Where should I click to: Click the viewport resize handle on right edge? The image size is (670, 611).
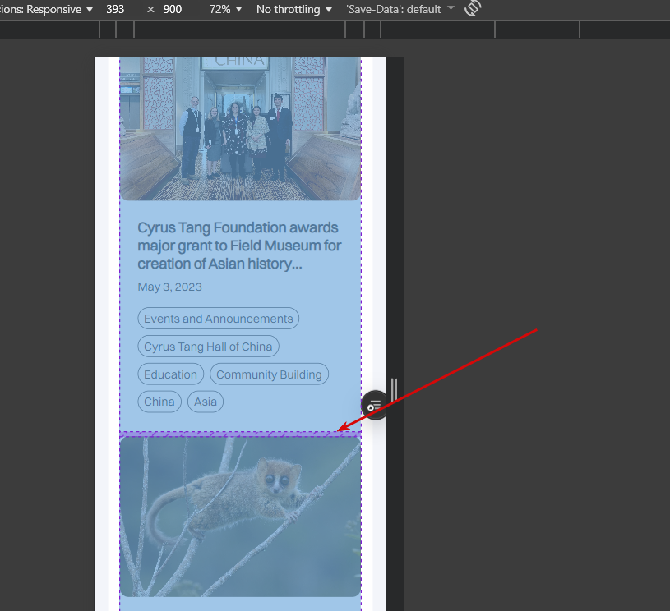(395, 388)
